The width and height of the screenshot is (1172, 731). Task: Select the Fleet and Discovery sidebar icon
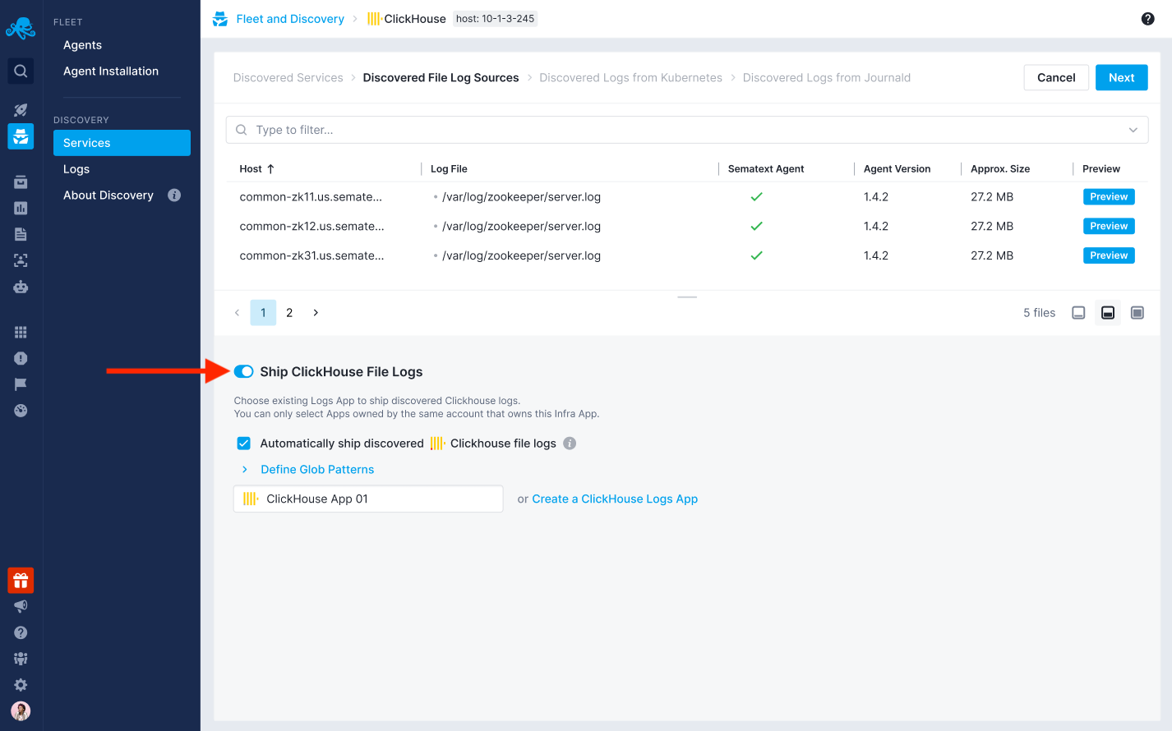point(21,136)
